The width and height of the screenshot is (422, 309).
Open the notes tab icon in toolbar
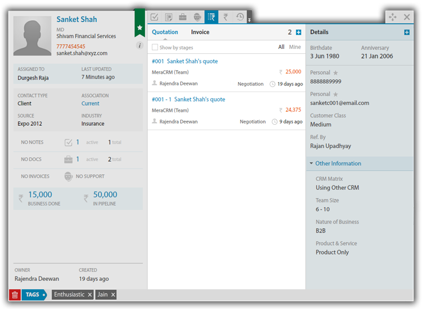169,17
